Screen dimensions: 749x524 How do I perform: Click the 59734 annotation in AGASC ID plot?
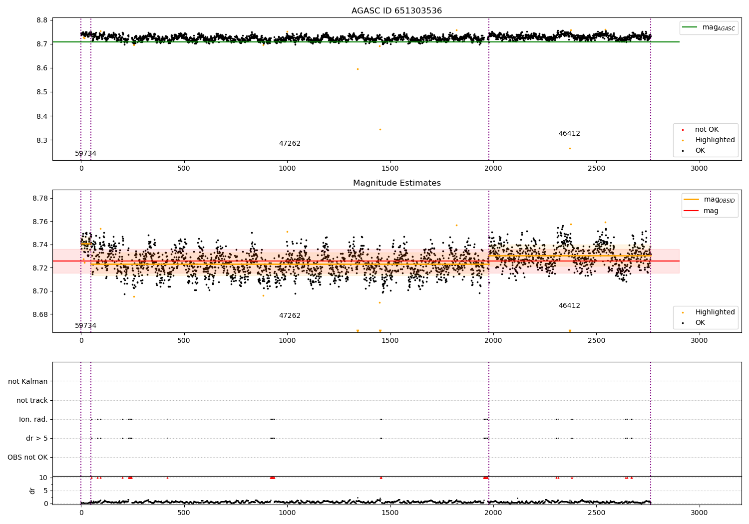(x=85, y=154)
